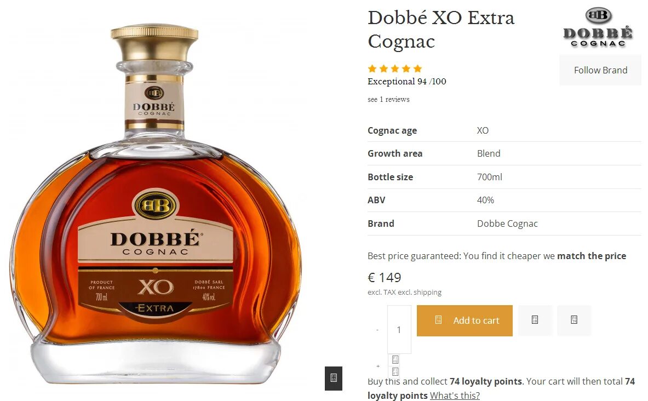Click the Dobbé XO Extra Cognac title
The width and height of the screenshot is (648, 401).
(x=441, y=30)
